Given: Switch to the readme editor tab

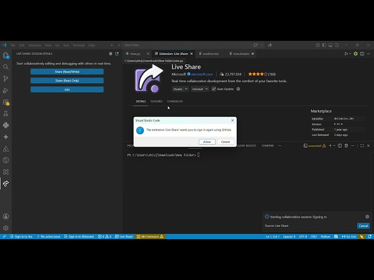Looking at the screenshot, I should click(210, 54).
